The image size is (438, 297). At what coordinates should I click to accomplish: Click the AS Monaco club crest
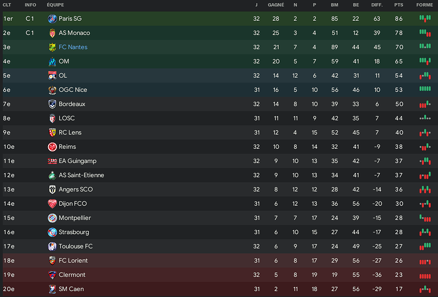[x=52, y=33]
